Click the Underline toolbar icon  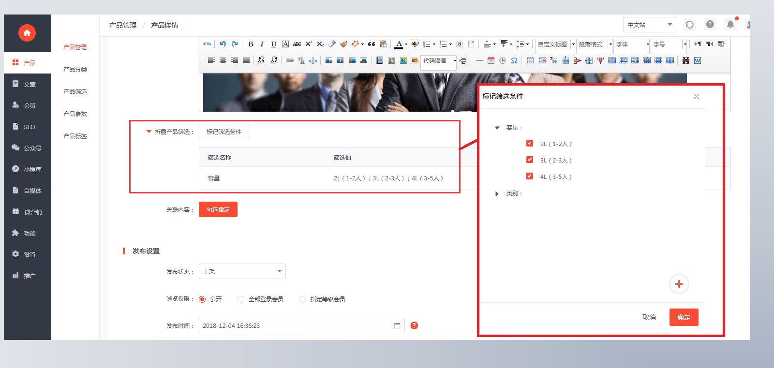[x=273, y=44]
